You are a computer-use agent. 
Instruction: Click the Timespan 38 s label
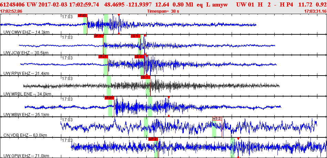pyautogui.click(x=163, y=11)
